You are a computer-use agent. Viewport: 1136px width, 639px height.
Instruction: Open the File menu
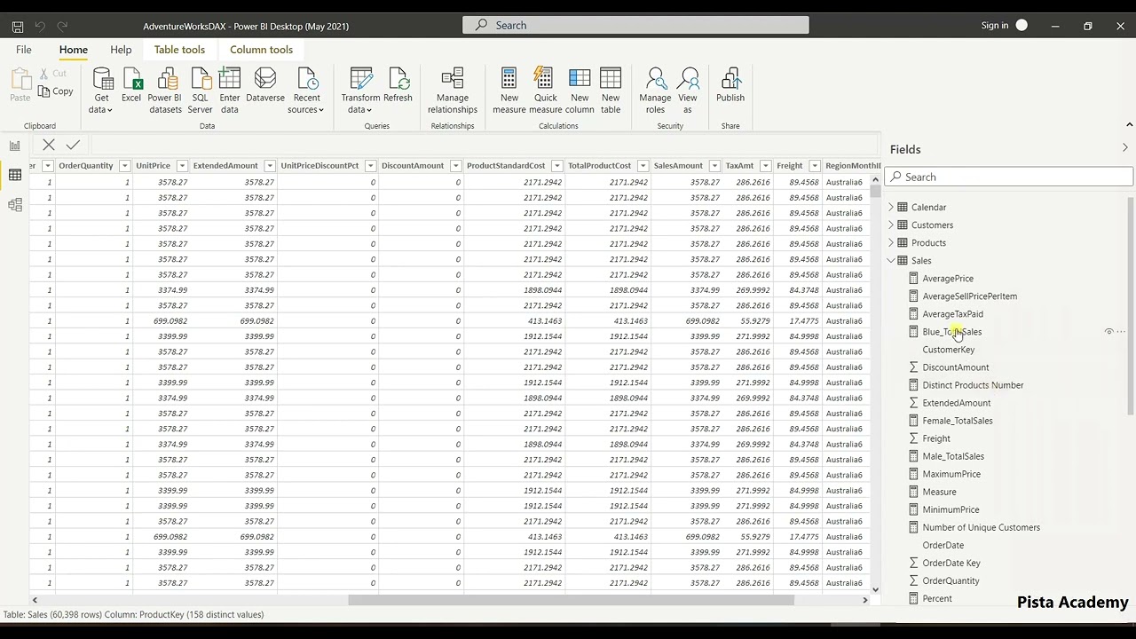[x=24, y=50]
